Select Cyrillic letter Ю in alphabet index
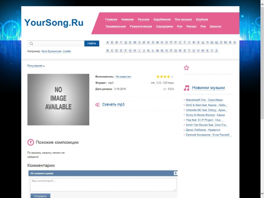 tap(226, 42)
